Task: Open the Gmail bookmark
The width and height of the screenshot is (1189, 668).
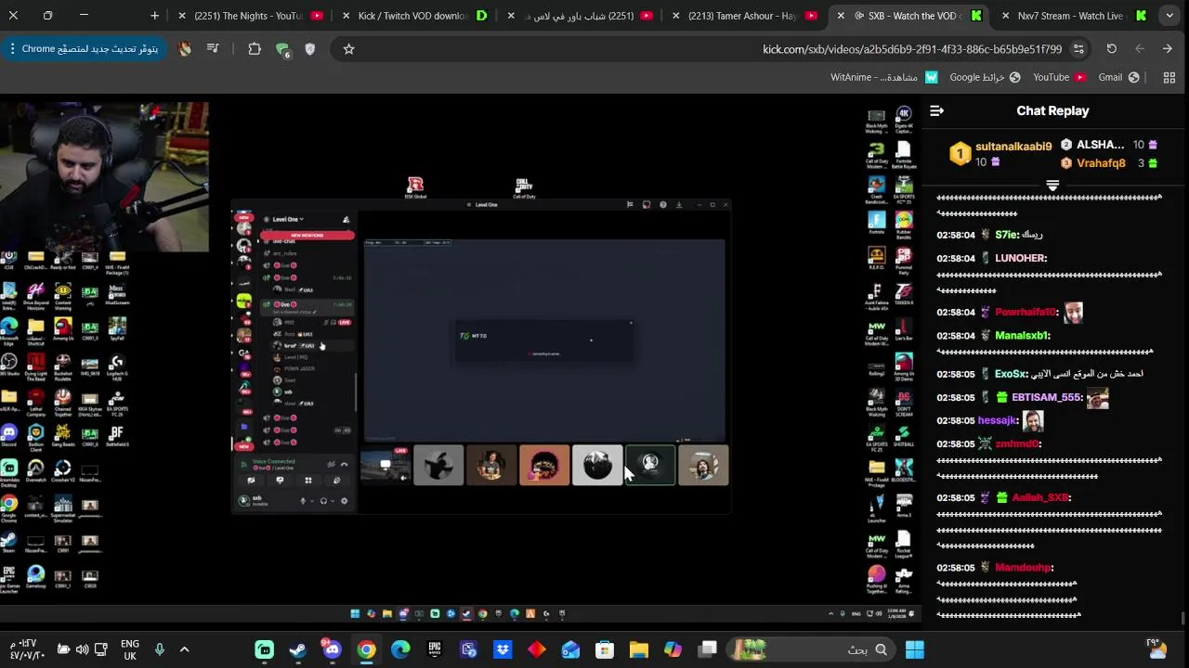Action: [x=1119, y=78]
